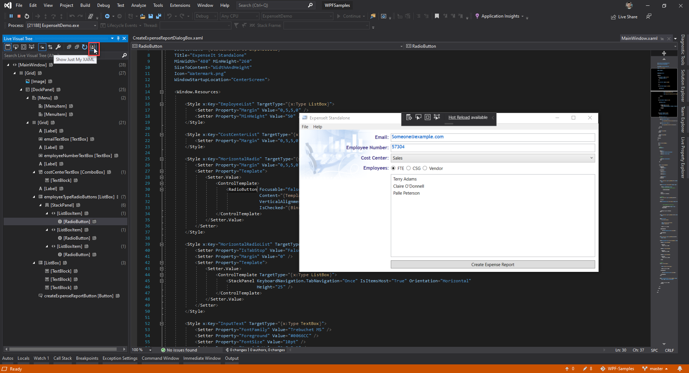Screen dimensions: 689x373
Task: Open the Cost Center dropdown showing Sales
Action: (591, 158)
